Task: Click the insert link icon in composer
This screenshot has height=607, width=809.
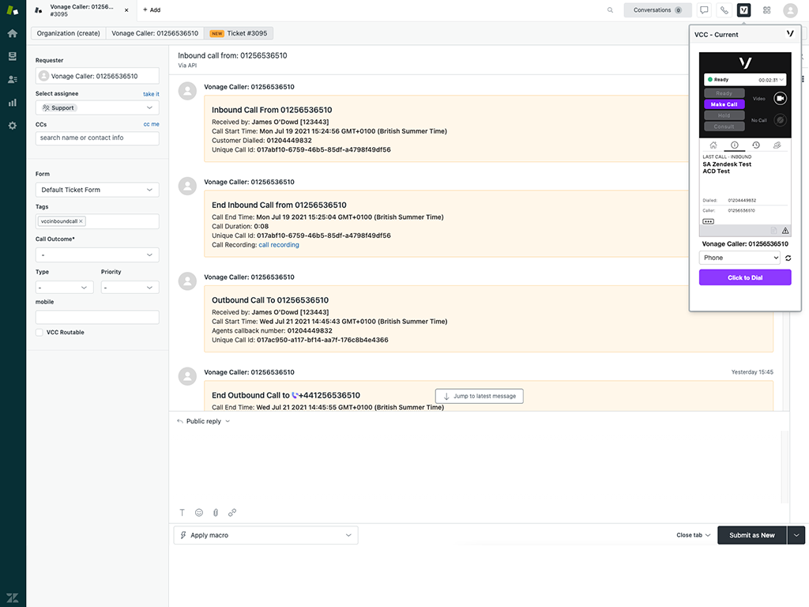Action: 232,512
